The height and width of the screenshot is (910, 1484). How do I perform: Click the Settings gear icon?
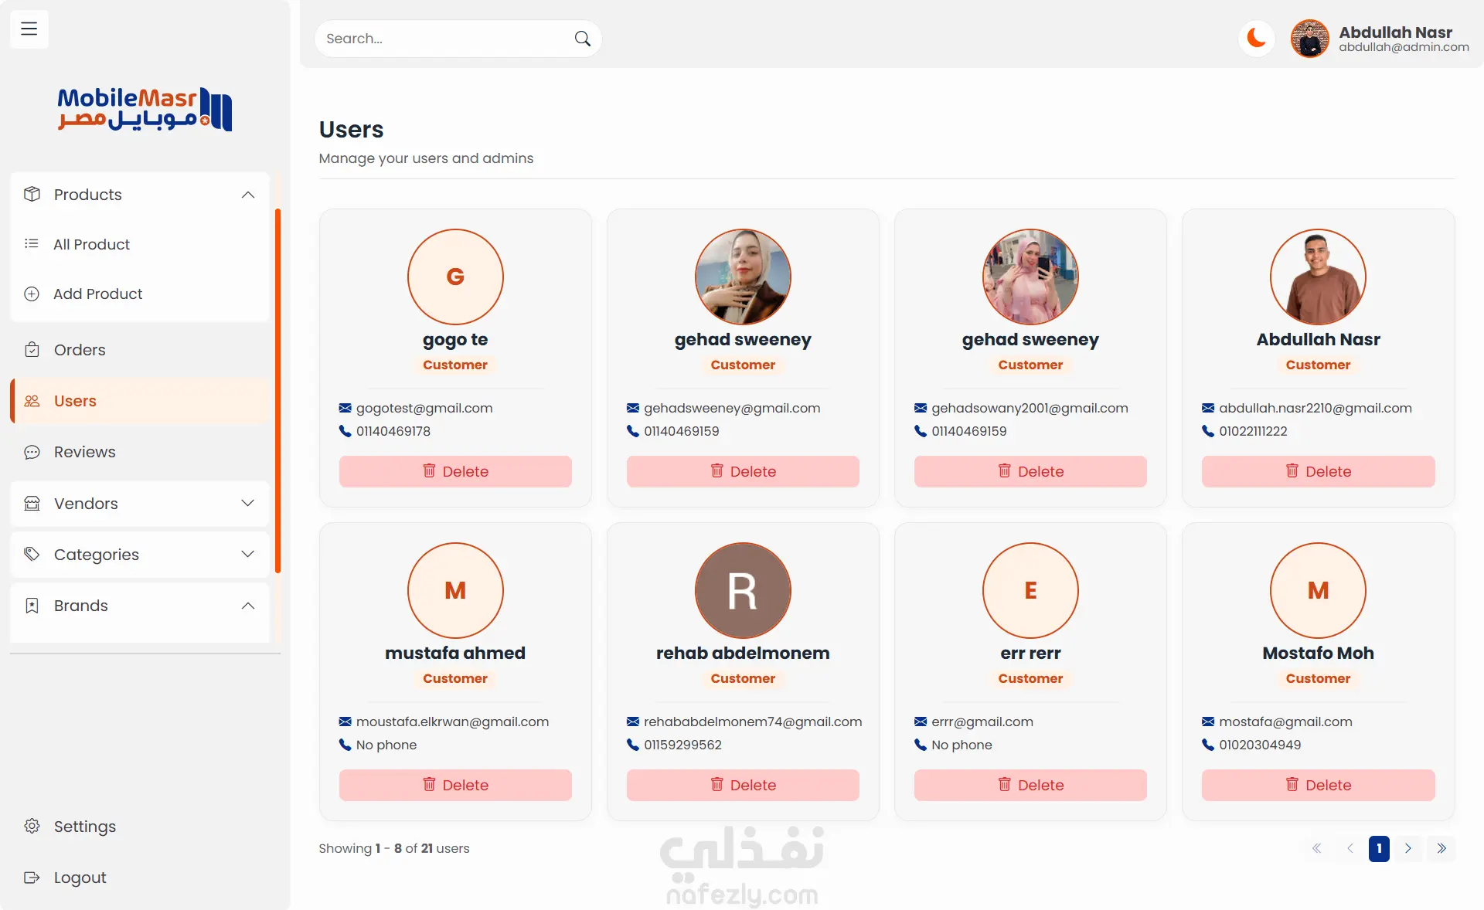pyautogui.click(x=32, y=827)
